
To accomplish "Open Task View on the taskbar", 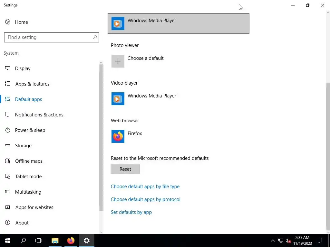I will click(39, 241).
